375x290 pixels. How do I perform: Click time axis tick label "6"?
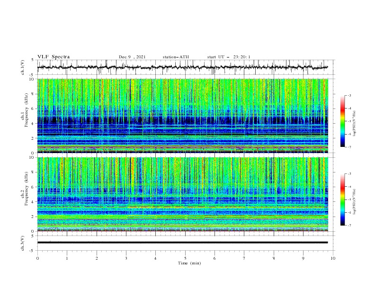(214, 258)
